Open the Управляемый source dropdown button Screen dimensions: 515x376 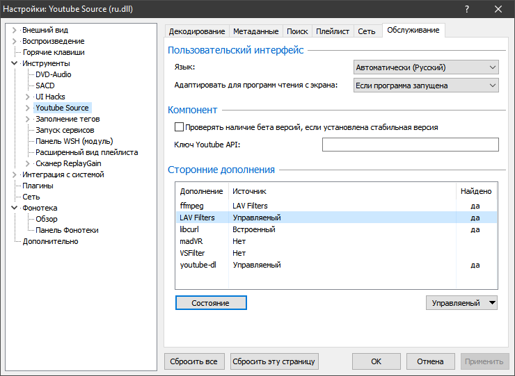click(461, 303)
